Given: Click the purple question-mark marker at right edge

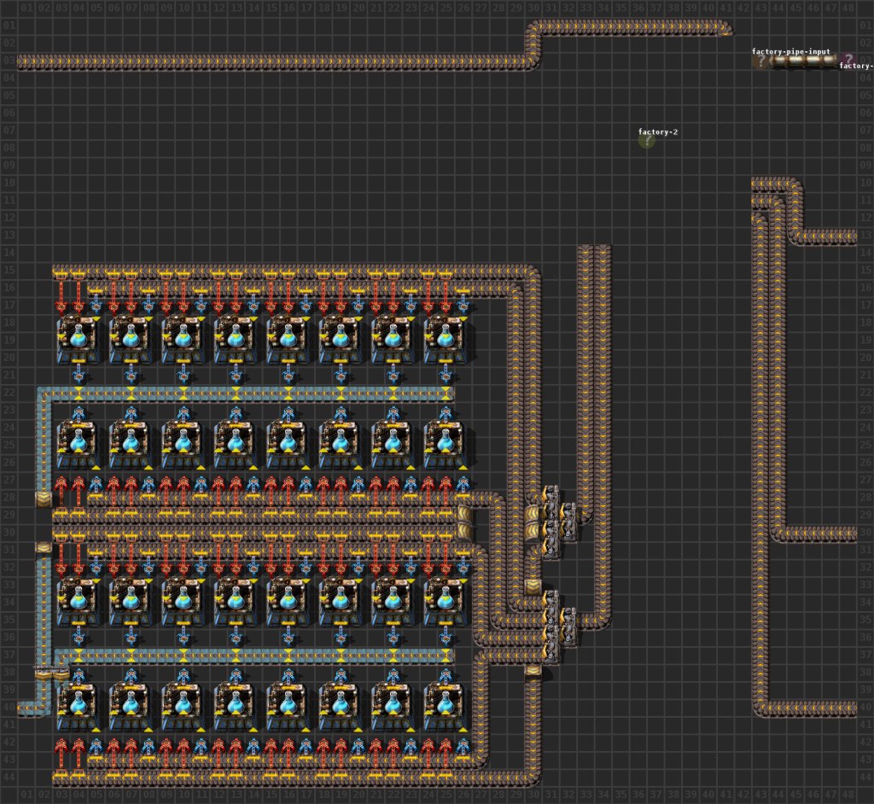Looking at the screenshot, I should pyautogui.click(x=848, y=59).
